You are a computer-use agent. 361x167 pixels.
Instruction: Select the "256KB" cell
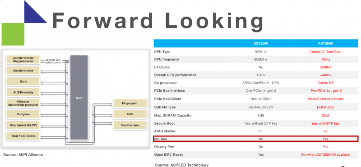[x=325, y=68]
